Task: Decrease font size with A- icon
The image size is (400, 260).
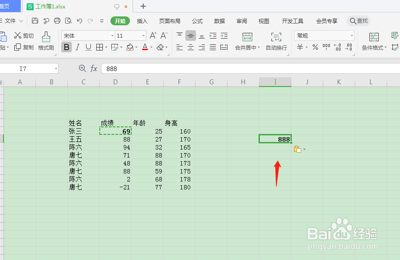Action: tap(164, 35)
